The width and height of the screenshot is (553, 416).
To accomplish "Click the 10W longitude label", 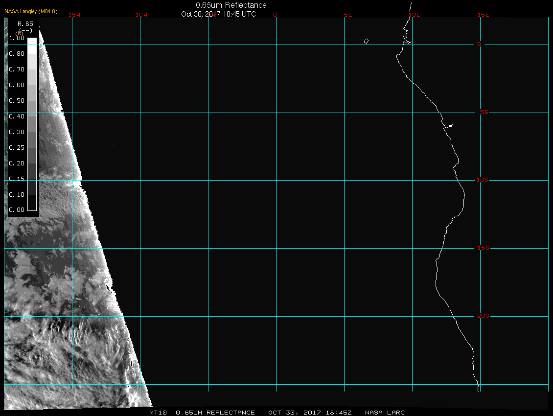I will coord(141,15).
